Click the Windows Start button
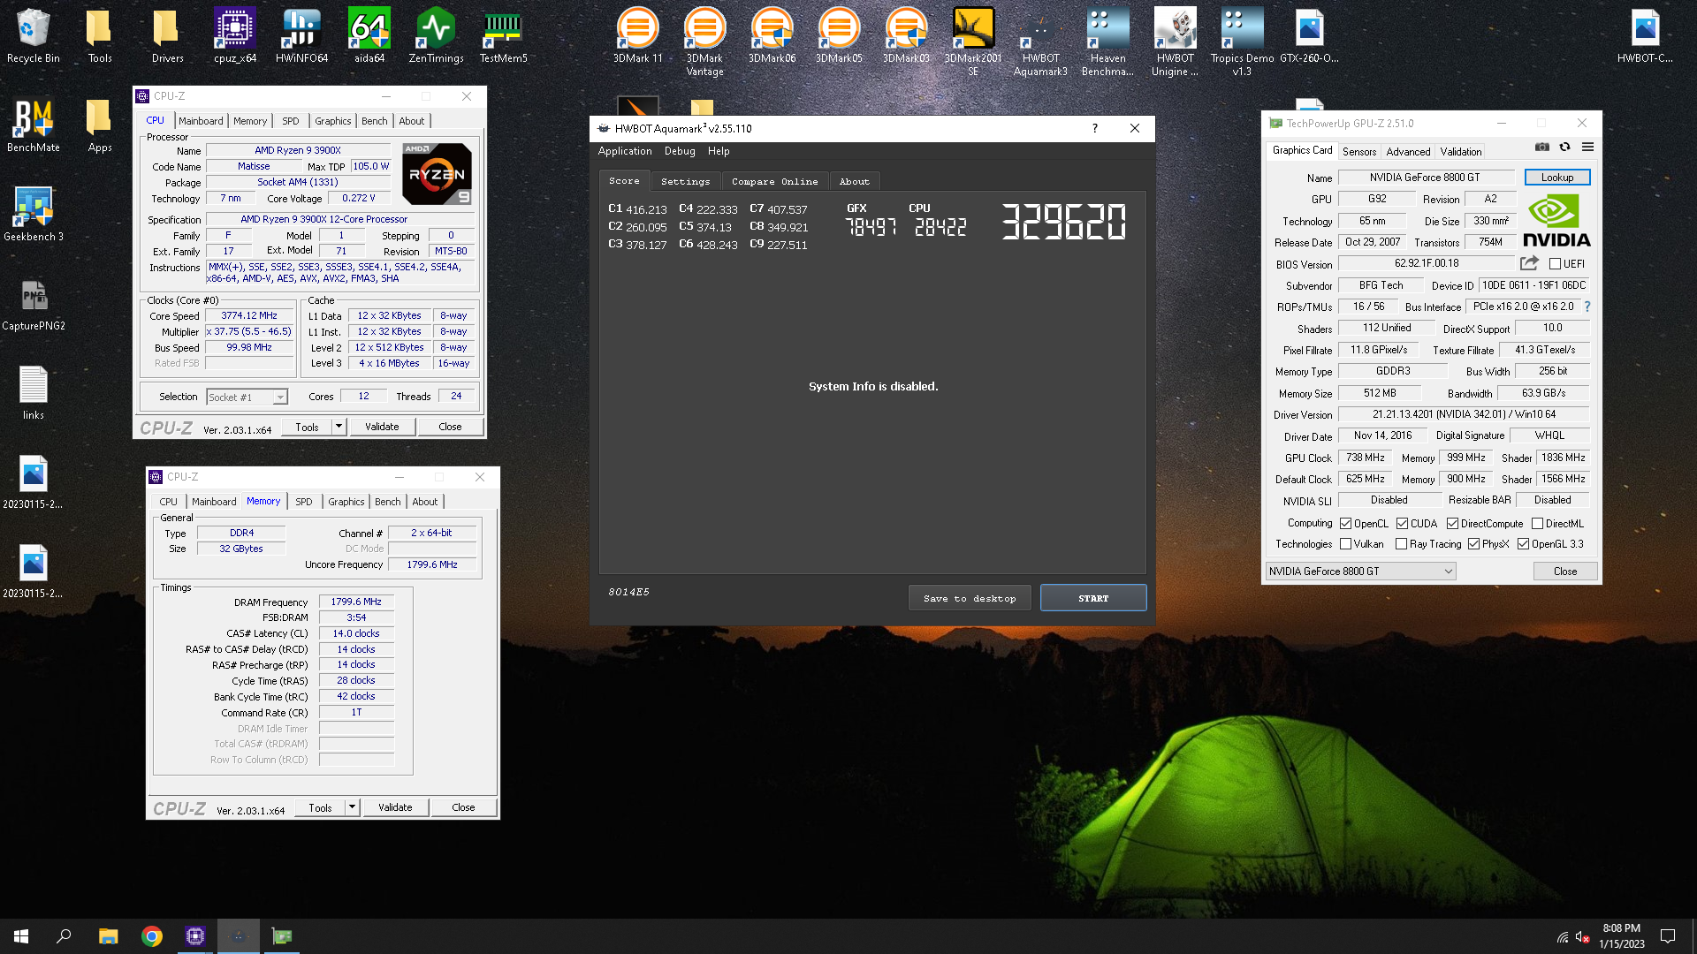This screenshot has height=954, width=1697. point(21,936)
